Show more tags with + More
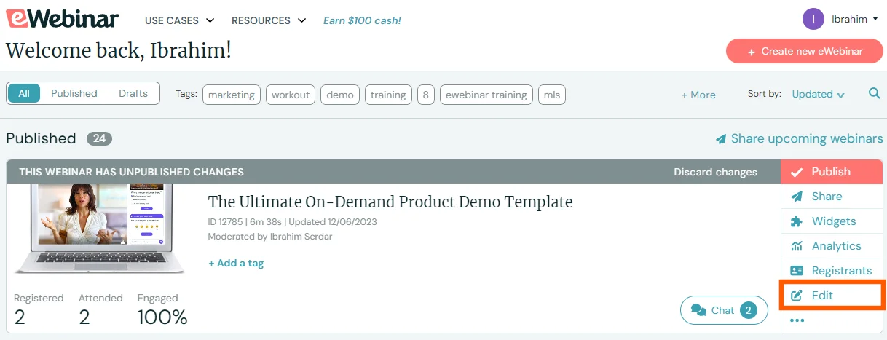Image resolution: width=887 pixels, height=340 pixels. point(698,95)
